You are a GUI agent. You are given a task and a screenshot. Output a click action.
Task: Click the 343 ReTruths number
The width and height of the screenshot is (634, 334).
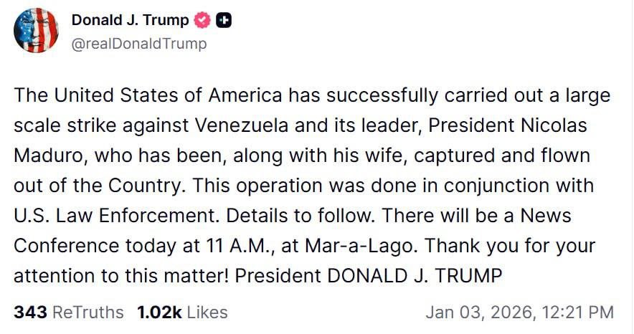[30, 312]
